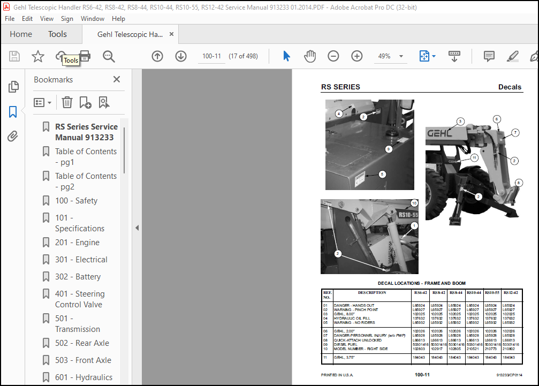Image resolution: width=539 pixels, height=386 pixels.
Task: Jump to 301 - Electrical bookmark
Action: click(81, 260)
